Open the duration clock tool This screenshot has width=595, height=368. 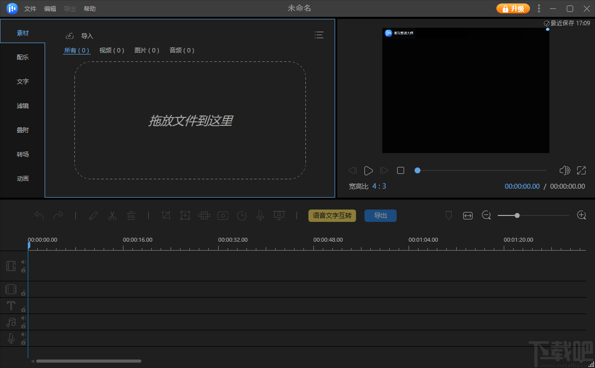241,215
